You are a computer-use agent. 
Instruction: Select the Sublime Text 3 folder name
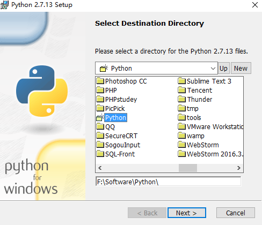click(209, 81)
